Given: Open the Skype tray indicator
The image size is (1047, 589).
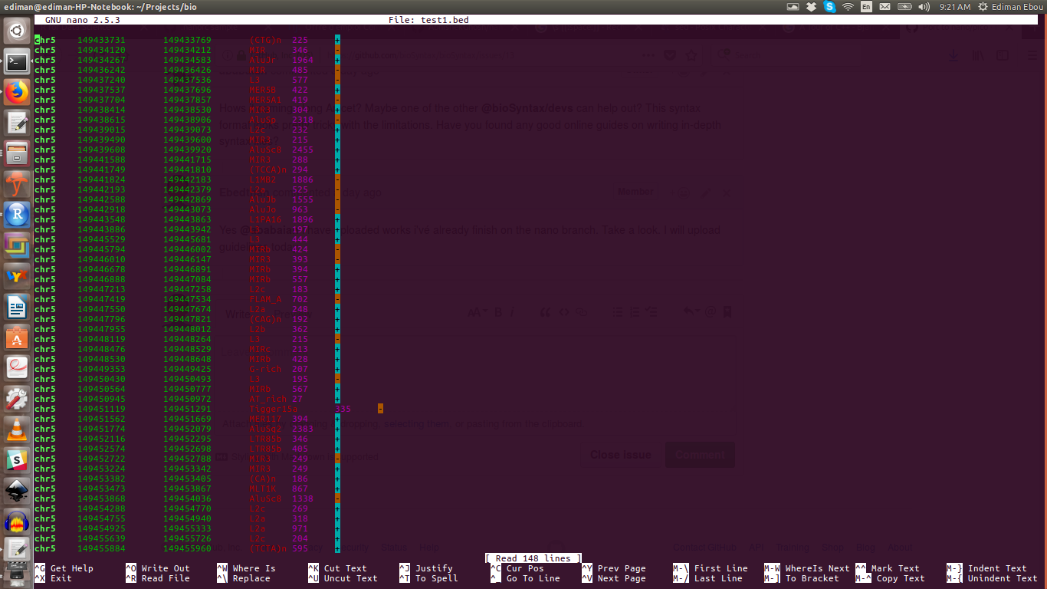Looking at the screenshot, I should tap(829, 7).
